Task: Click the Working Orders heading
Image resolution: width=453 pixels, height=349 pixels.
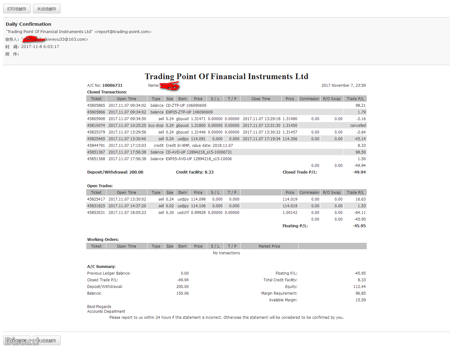Action: pos(103,240)
